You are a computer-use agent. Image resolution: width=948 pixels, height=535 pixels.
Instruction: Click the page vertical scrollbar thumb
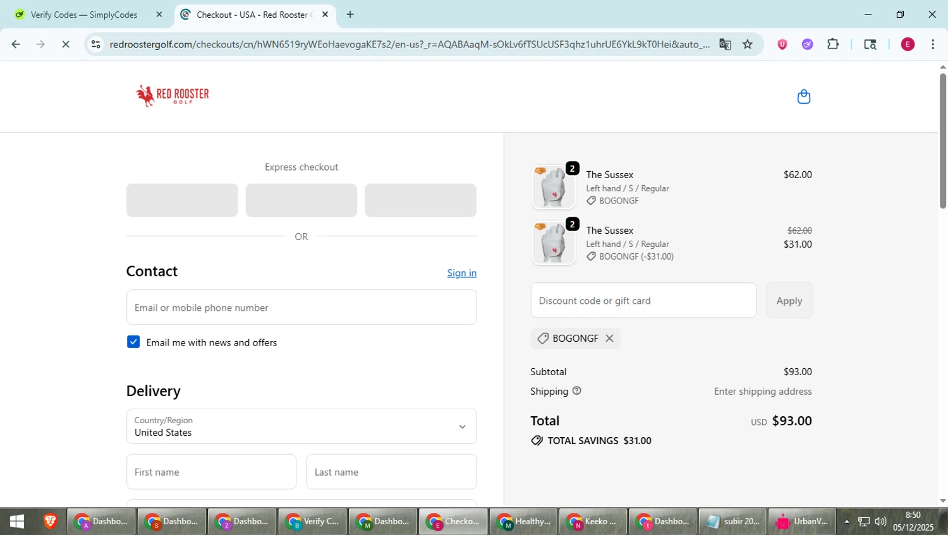pyautogui.click(x=942, y=140)
